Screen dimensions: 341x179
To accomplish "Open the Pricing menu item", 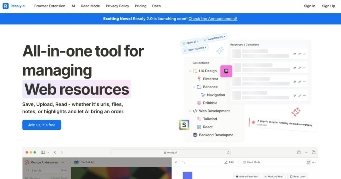I will [141, 6].
